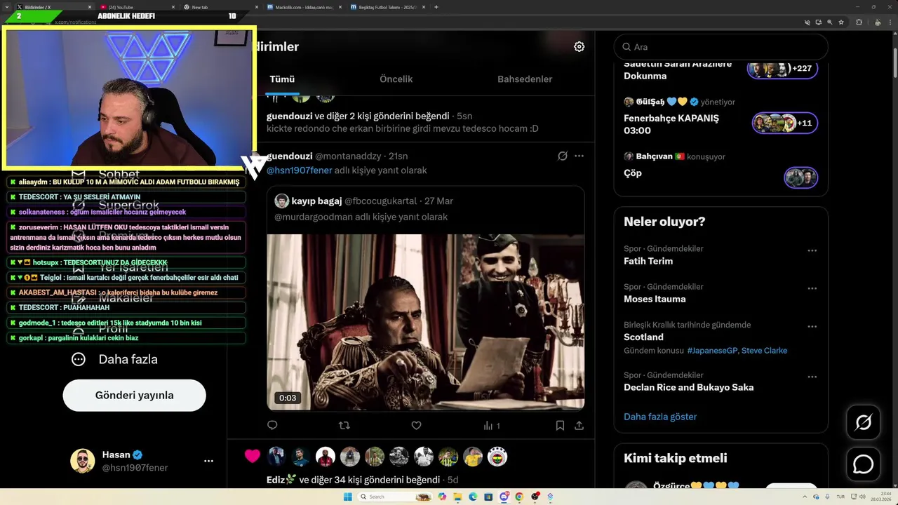898x505 pixels.
Task: Like the guendouzi post via heart icon
Action: (416, 425)
